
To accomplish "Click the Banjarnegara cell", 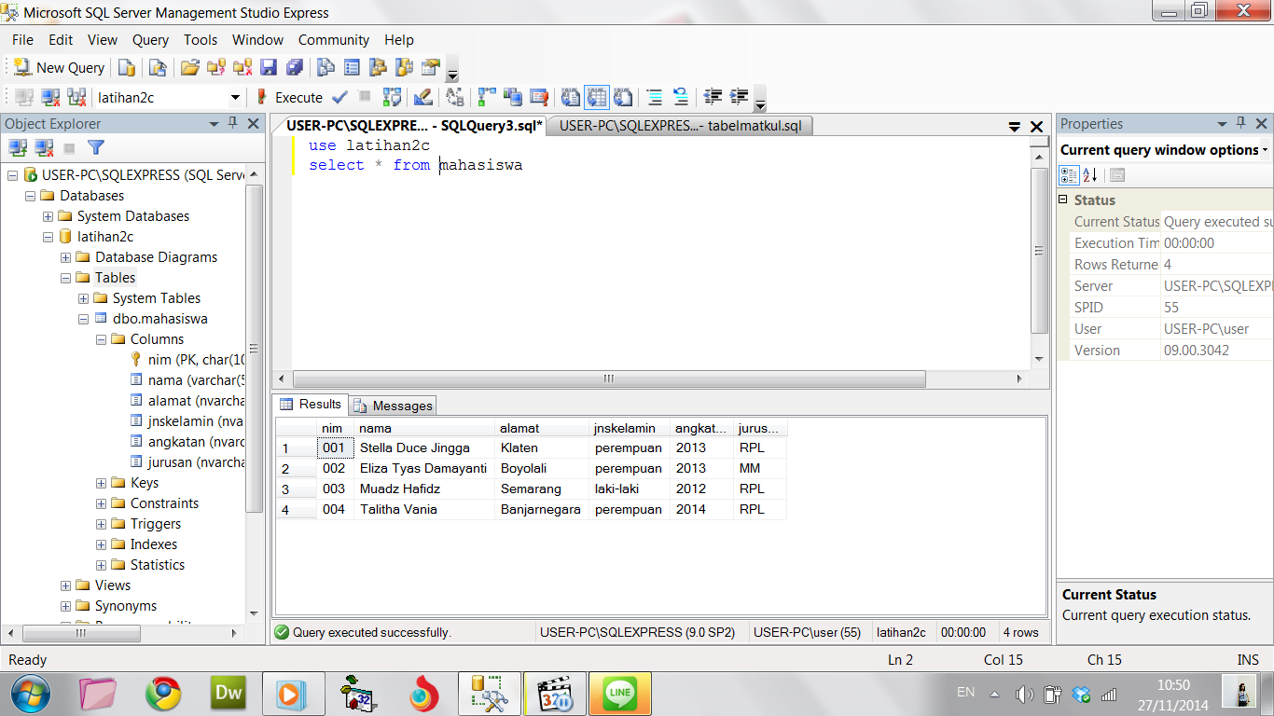I will (541, 509).
